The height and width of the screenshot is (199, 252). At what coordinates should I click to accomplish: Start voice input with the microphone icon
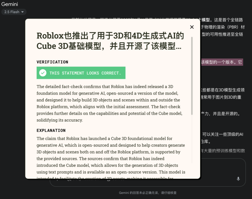tap(238, 179)
